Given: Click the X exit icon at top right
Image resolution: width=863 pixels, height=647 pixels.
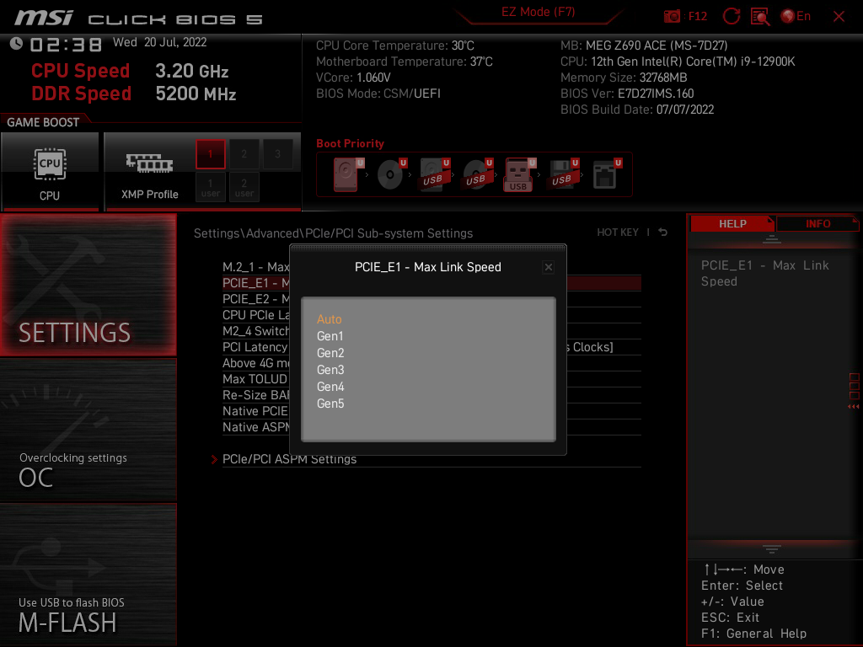Looking at the screenshot, I should click(839, 17).
